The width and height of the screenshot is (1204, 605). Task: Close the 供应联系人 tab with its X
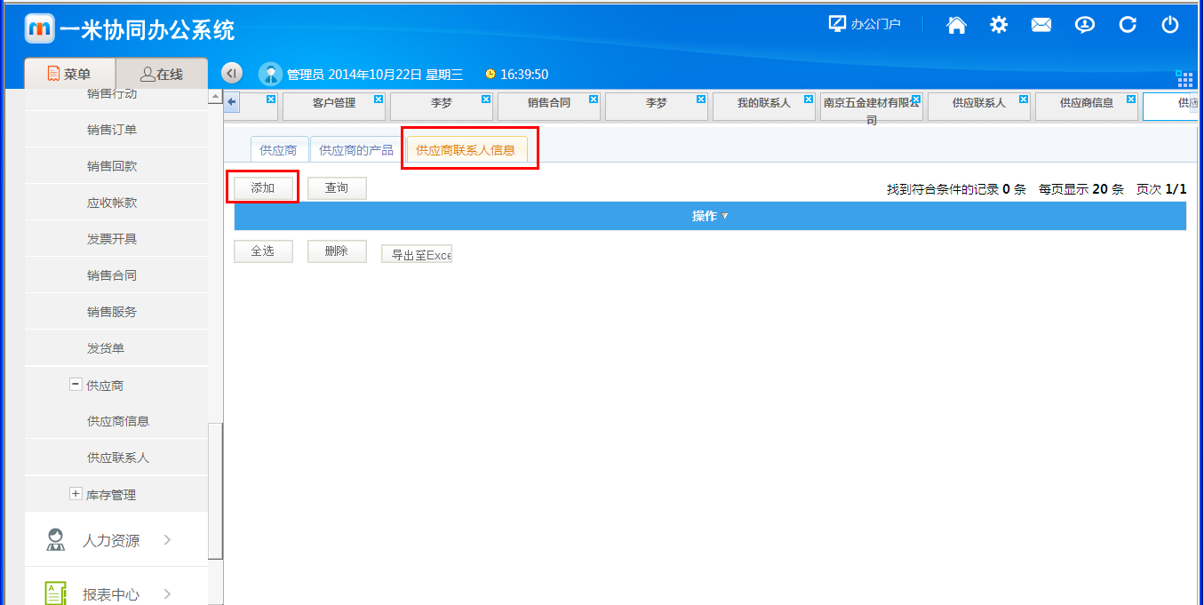pyautogui.click(x=1024, y=100)
